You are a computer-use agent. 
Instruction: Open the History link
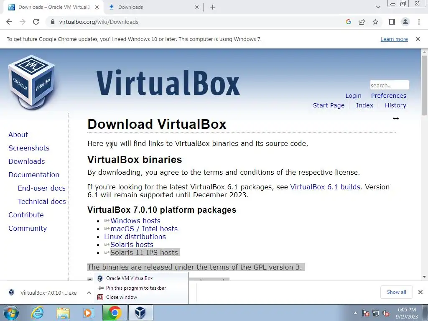[395, 105]
